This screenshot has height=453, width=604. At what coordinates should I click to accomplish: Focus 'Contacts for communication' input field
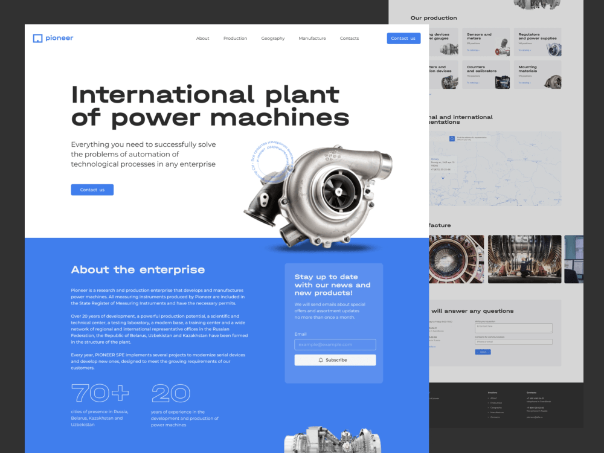[x=513, y=342]
